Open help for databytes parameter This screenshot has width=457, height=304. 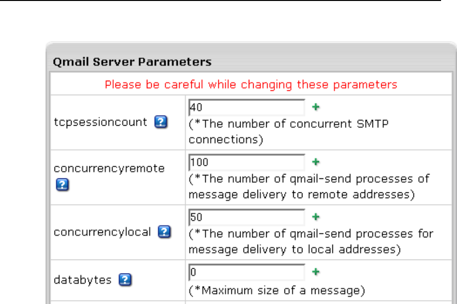click(x=125, y=280)
